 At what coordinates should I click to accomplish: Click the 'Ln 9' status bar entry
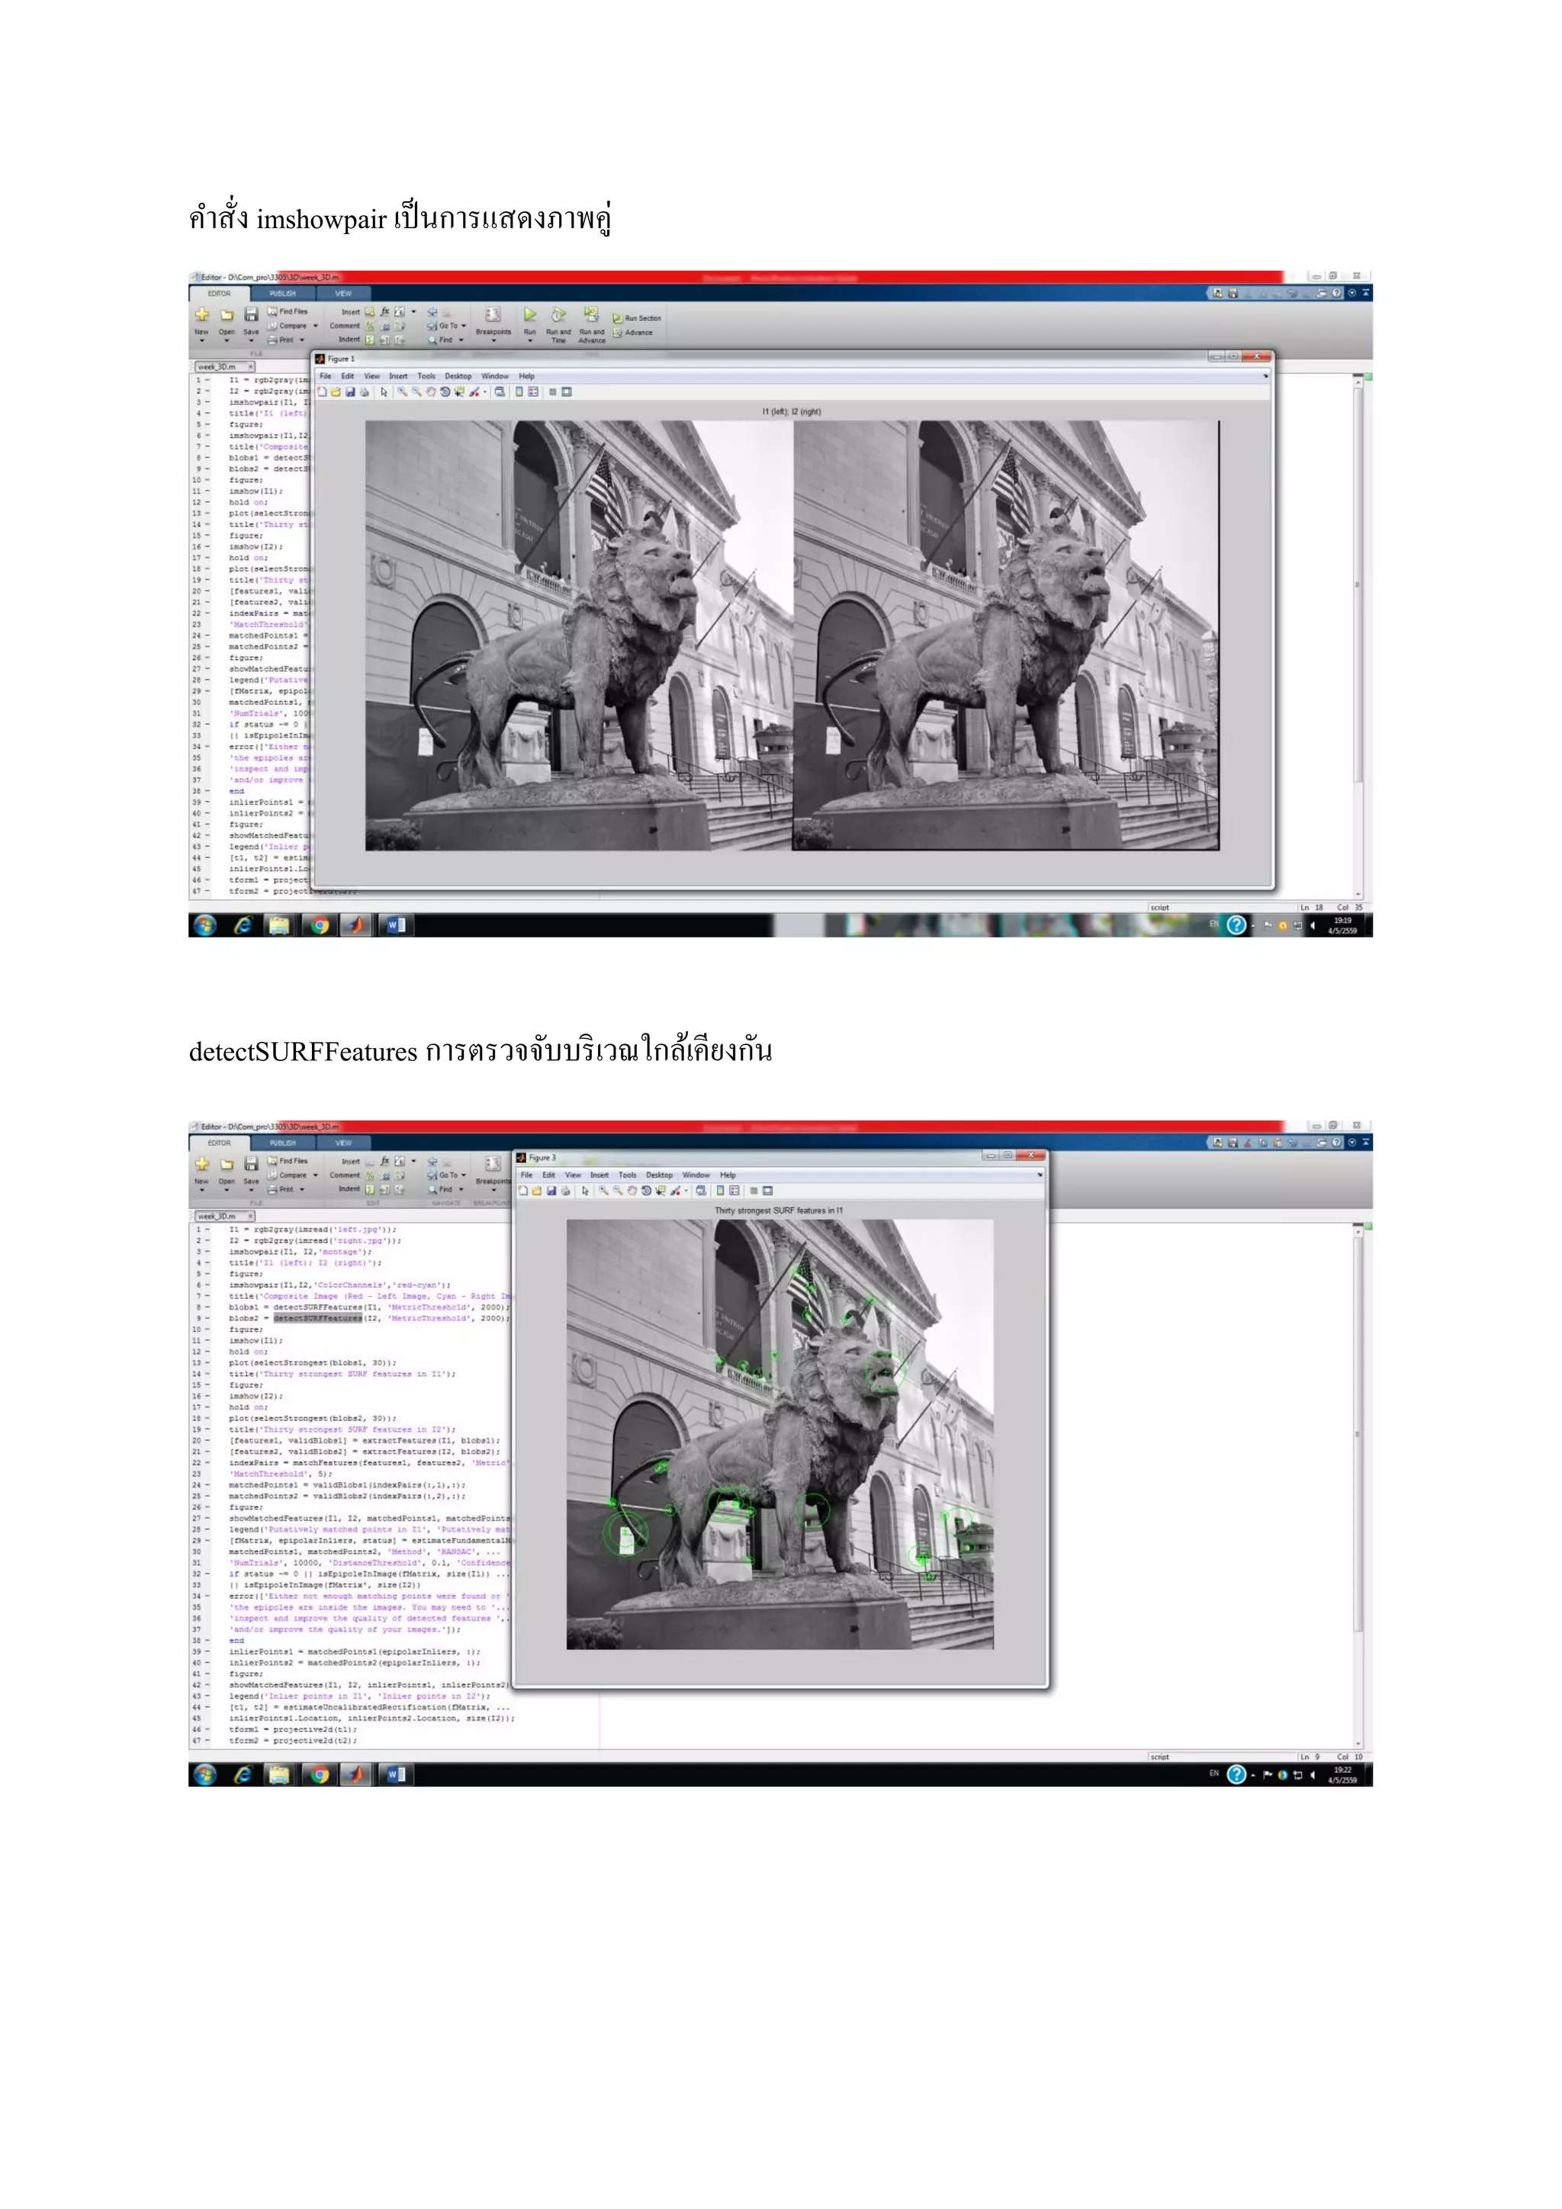click(1310, 1757)
